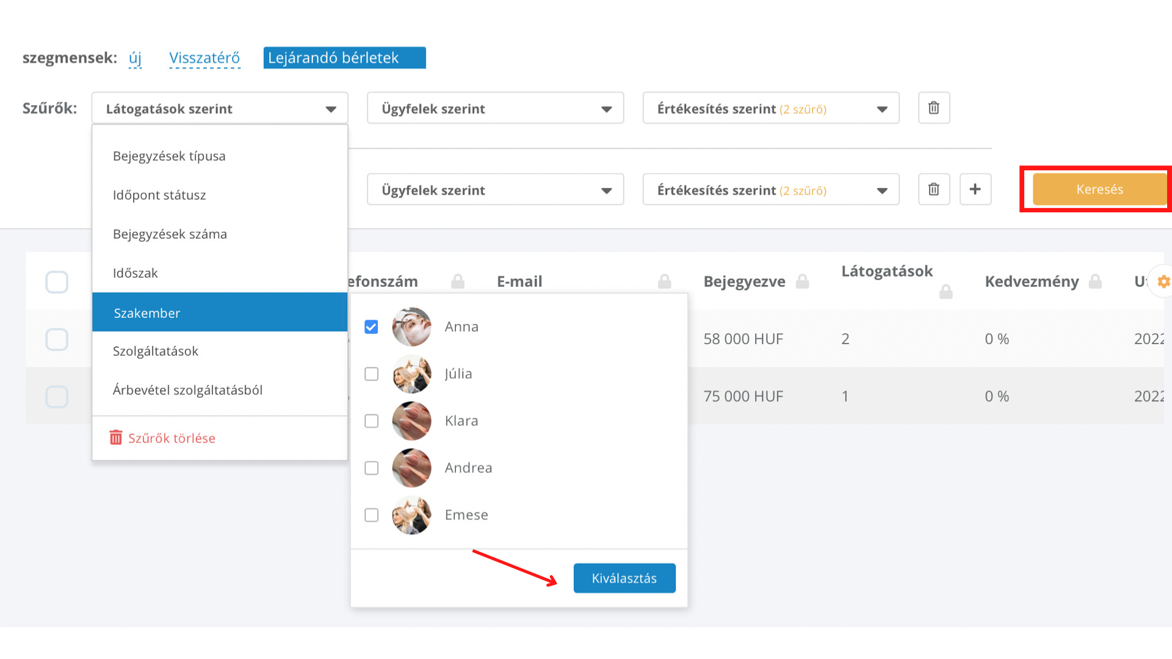Open column settings via orange gear icon
The width and height of the screenshot is (1172, 659).
1163,281
